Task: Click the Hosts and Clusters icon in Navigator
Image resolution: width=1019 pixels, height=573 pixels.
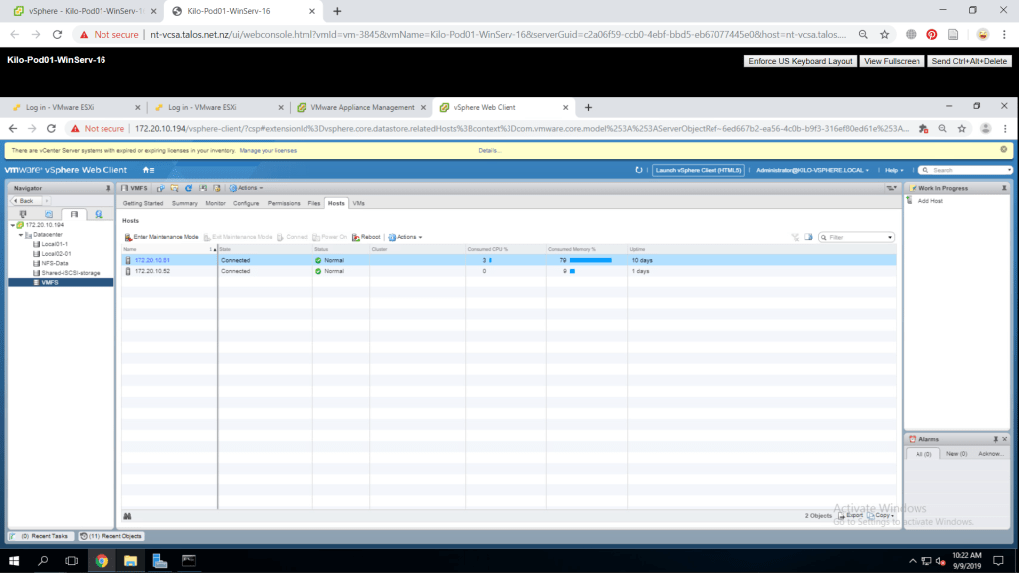Action: click(x=22, y=214)
